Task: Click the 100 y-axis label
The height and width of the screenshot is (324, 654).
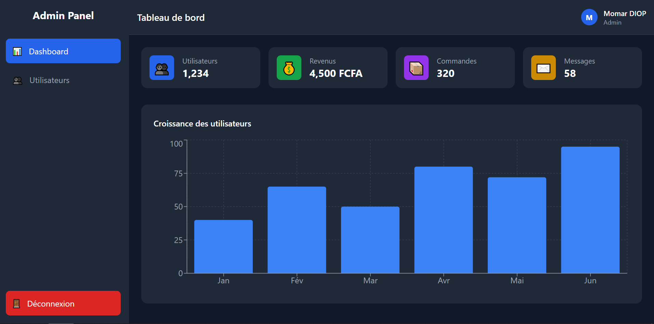Action: [176, 144]
